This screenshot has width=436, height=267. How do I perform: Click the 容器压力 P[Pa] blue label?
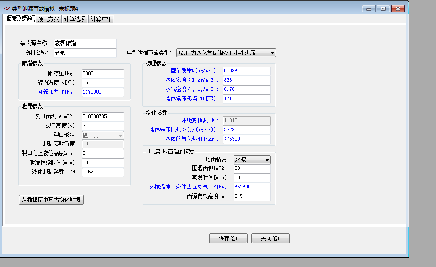click(x=57, y=92)
